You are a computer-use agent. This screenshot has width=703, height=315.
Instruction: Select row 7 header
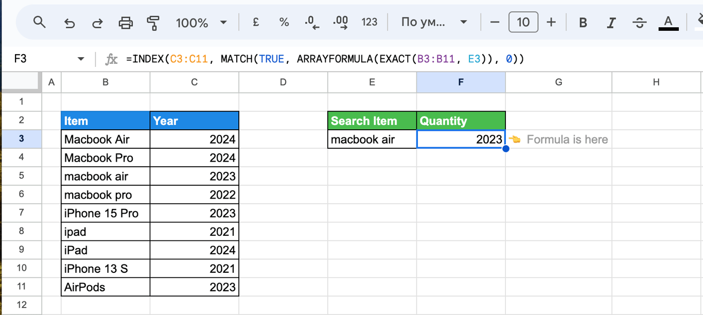[21, 213]
